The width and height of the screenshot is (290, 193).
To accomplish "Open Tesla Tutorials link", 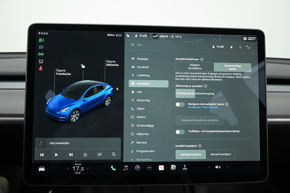I will [x=203, y=107].
